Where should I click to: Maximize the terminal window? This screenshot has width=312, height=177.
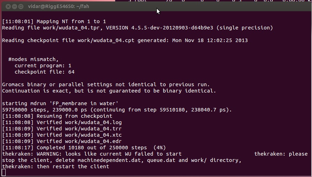[x=21, y=7]
